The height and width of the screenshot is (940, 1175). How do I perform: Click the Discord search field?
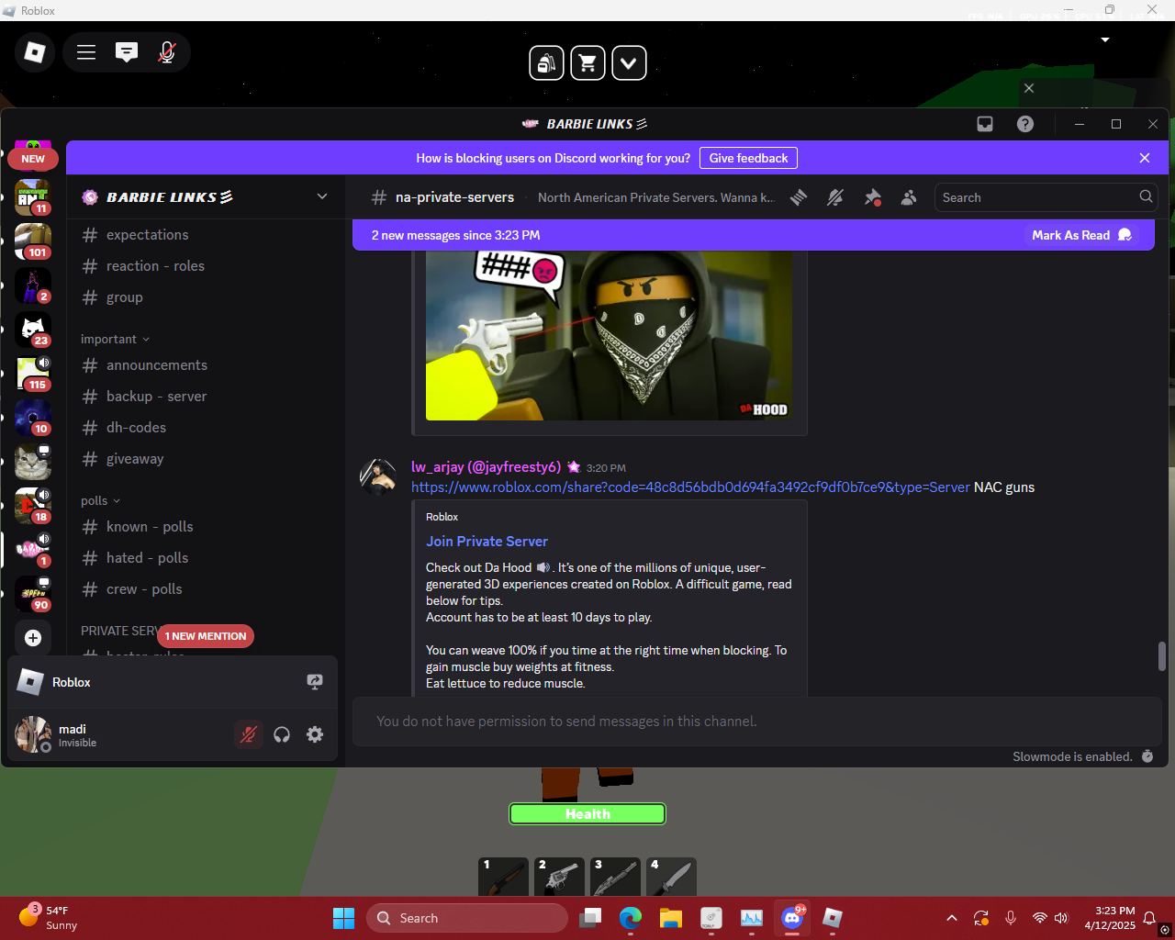[1046, 197]
